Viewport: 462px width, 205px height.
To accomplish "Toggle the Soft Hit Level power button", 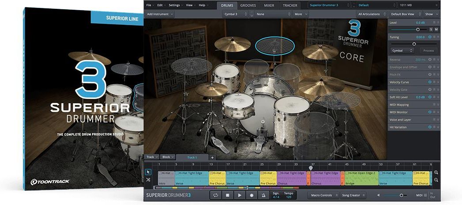I will [430, 97].
